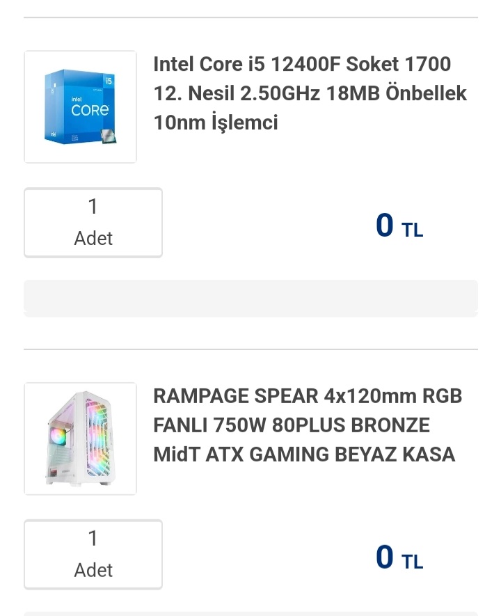Screen dimensions: 501x616
Task: Click the CORE logo on the processor box image
Action: click(x=89, y=109)
